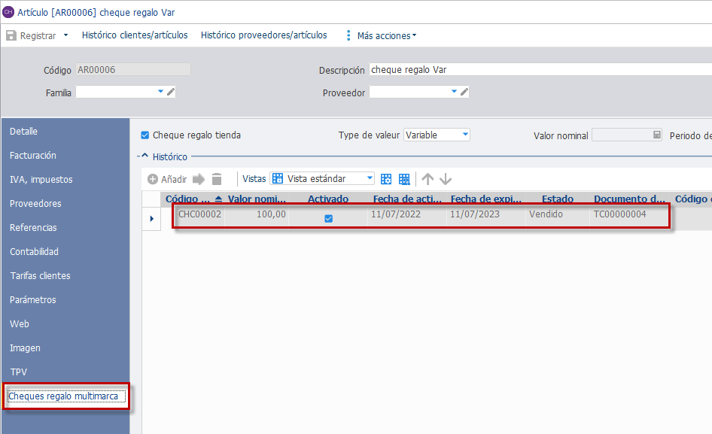Click the arrow icon next to Añadir
The height and width of the screenshot is (434, 712).
pyautogui.click(x=199, y=179)
